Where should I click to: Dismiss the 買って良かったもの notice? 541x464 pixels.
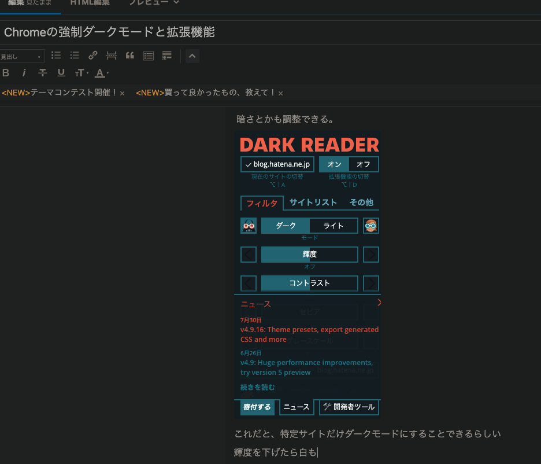coord(280,93)
